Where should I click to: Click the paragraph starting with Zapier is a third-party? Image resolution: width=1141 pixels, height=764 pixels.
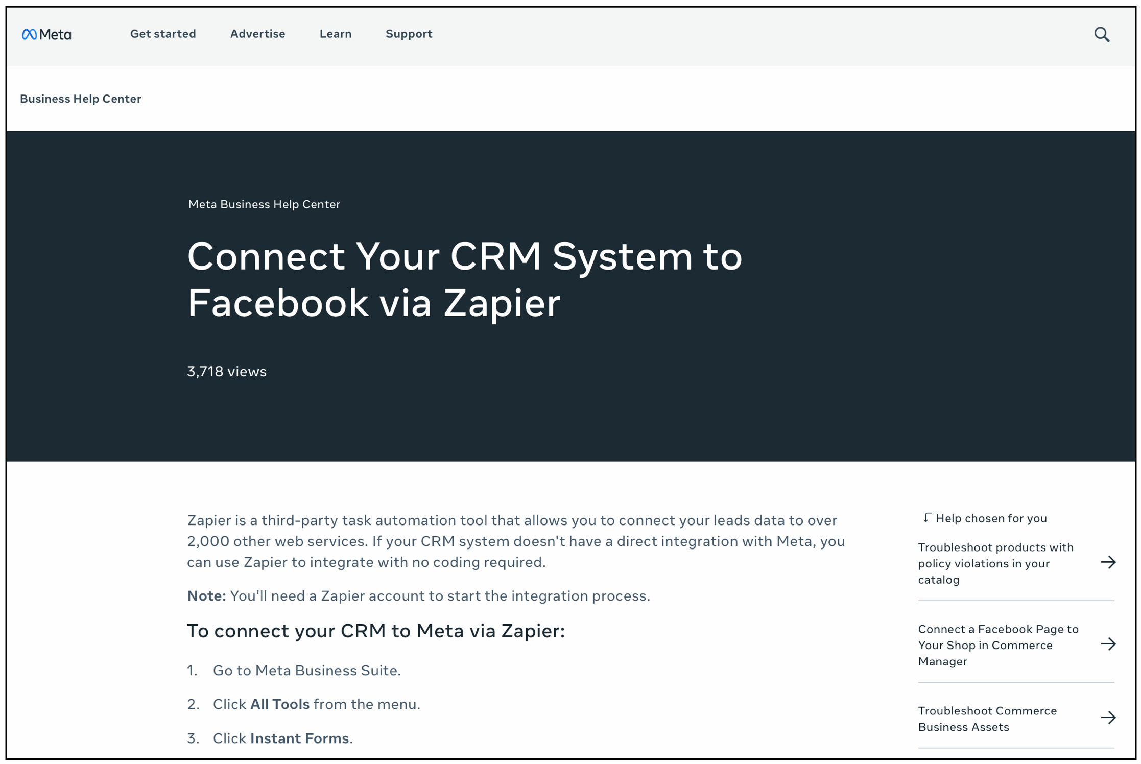pos(516,541)
